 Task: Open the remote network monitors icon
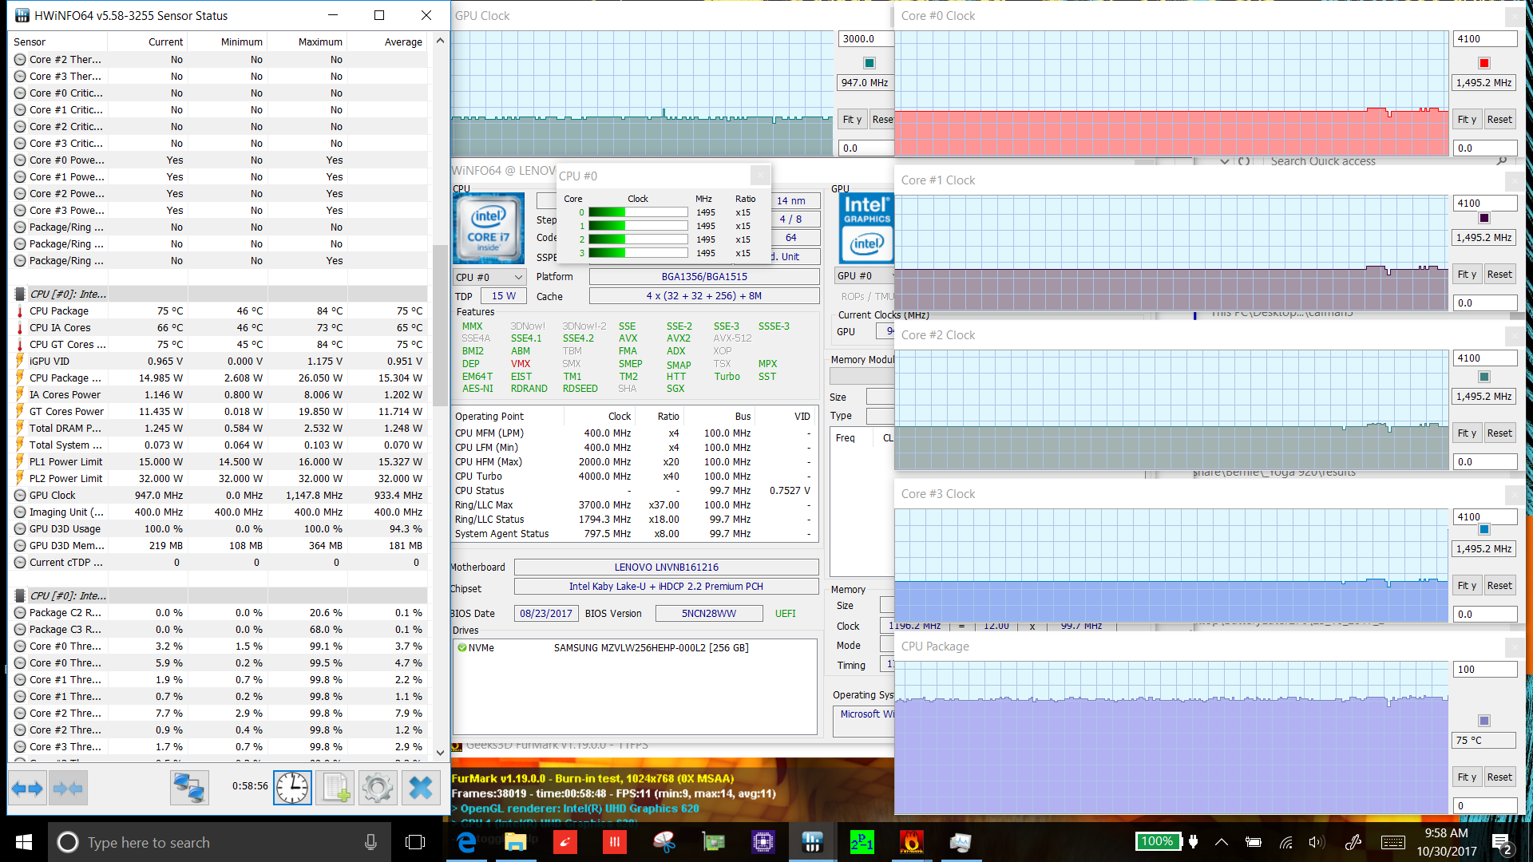189,789
